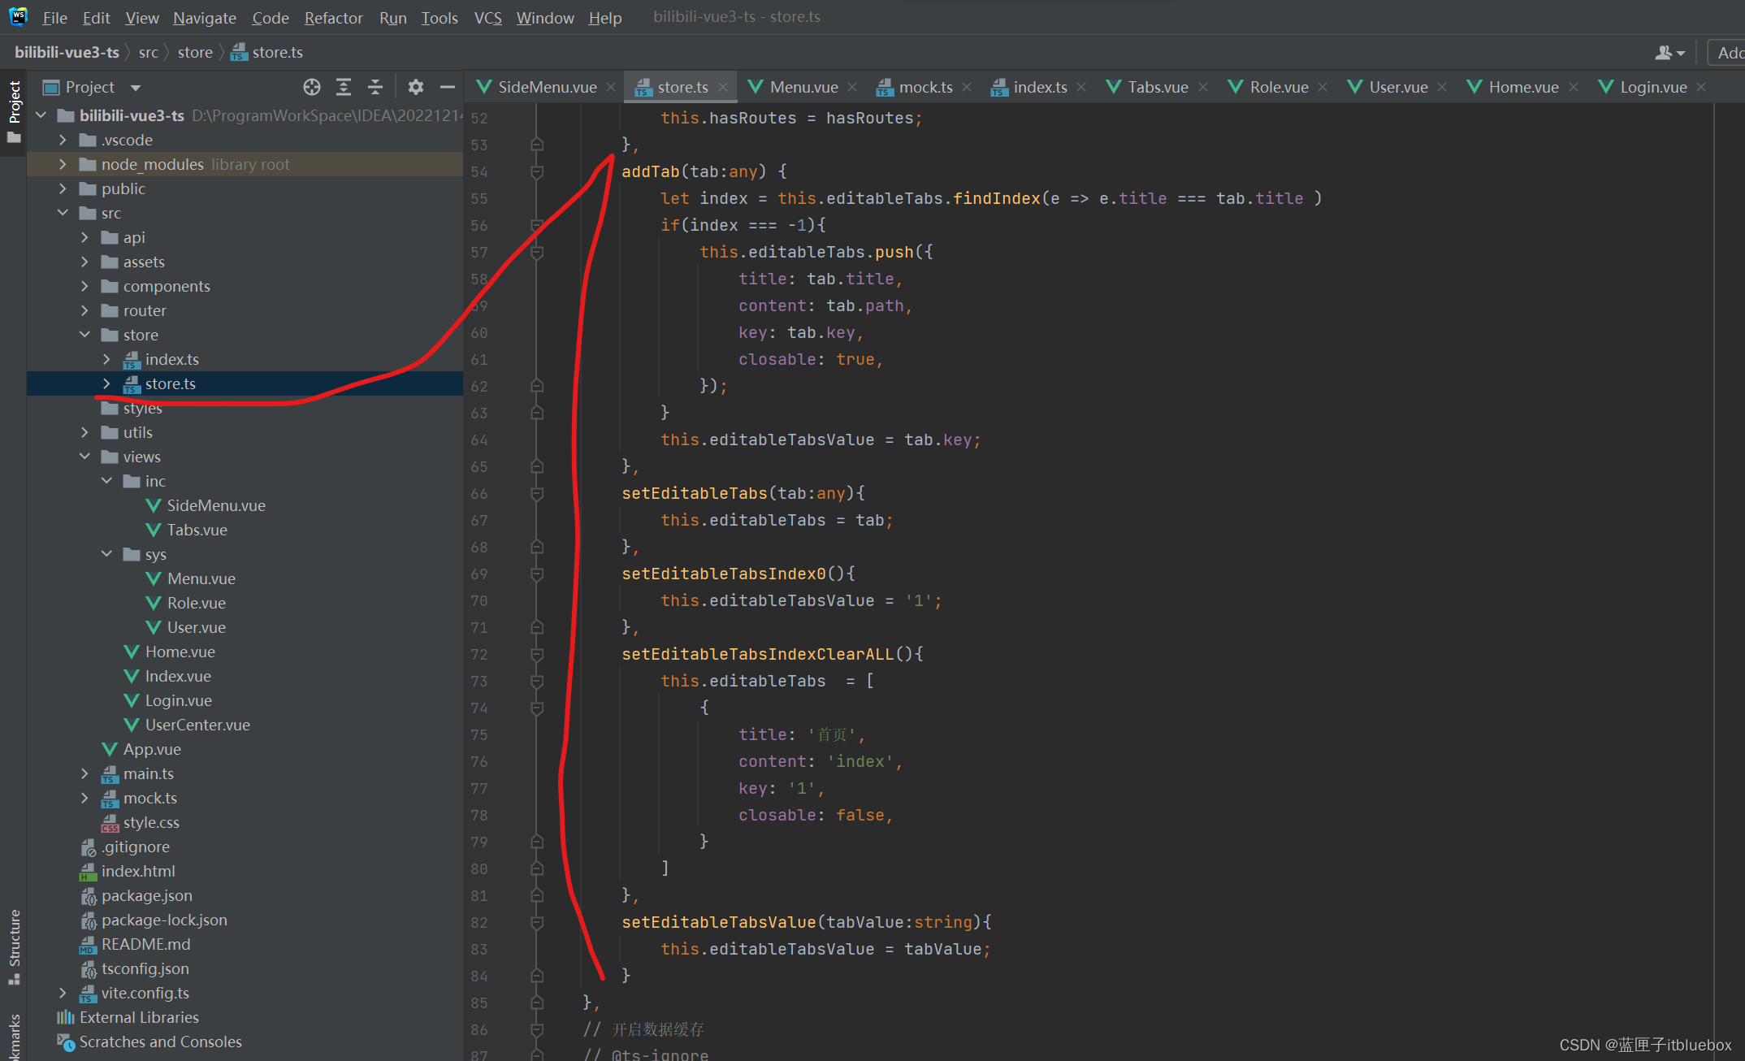Open the Refactor menu
This screenshot has height=1061, width=1745.
(x=333, y=17)
